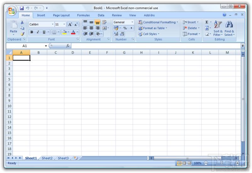Click the Select All corner button

coord(9,52)
